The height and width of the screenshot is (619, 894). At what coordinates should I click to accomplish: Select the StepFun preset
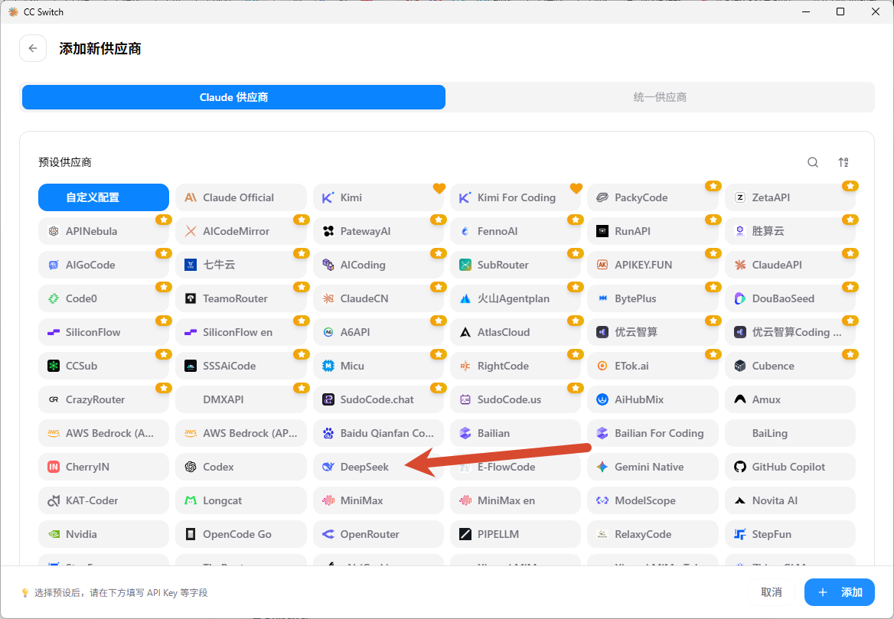click(790, 534)
